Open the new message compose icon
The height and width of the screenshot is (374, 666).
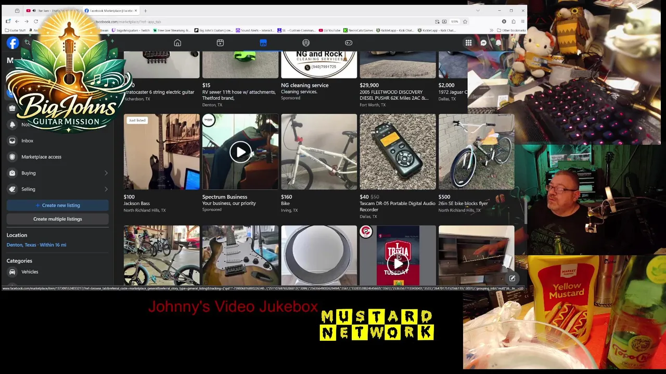pos(512,278)
